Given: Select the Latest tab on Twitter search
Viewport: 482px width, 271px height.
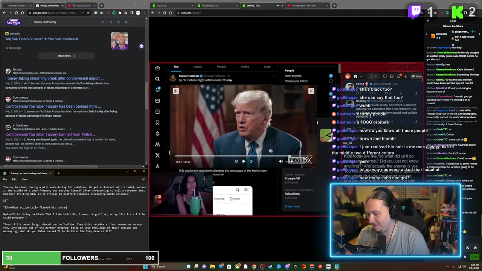Looking at the screenshot, I should pyautogui.click(x=197, y=67).
